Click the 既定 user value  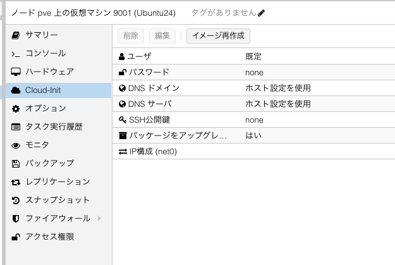pyautogui.click(x=253, y=56)
